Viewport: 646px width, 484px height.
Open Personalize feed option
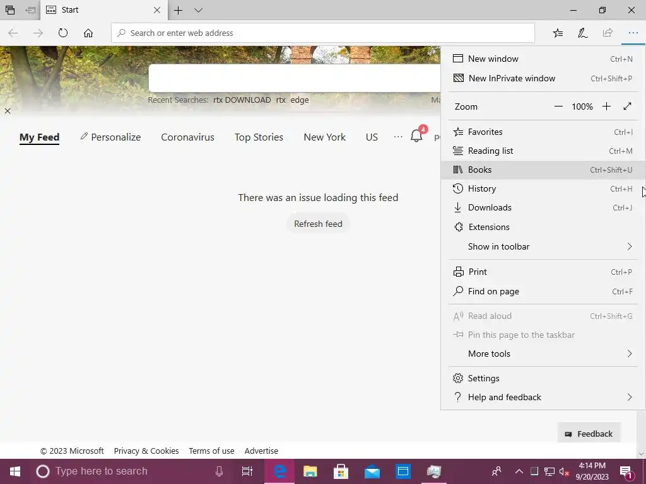(x=110, y=137)
